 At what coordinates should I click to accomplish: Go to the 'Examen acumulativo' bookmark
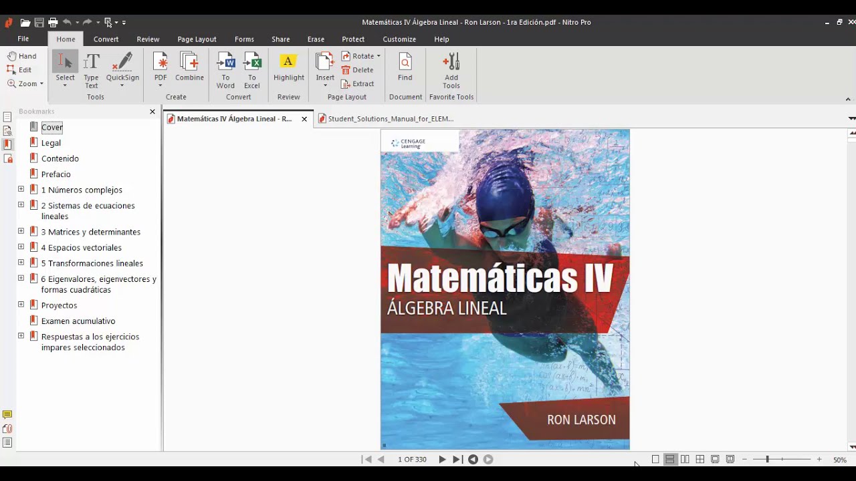(x=78, y=321)
